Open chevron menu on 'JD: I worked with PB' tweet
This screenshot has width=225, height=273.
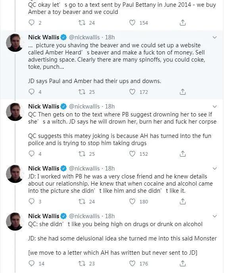(x=215, y=168)
